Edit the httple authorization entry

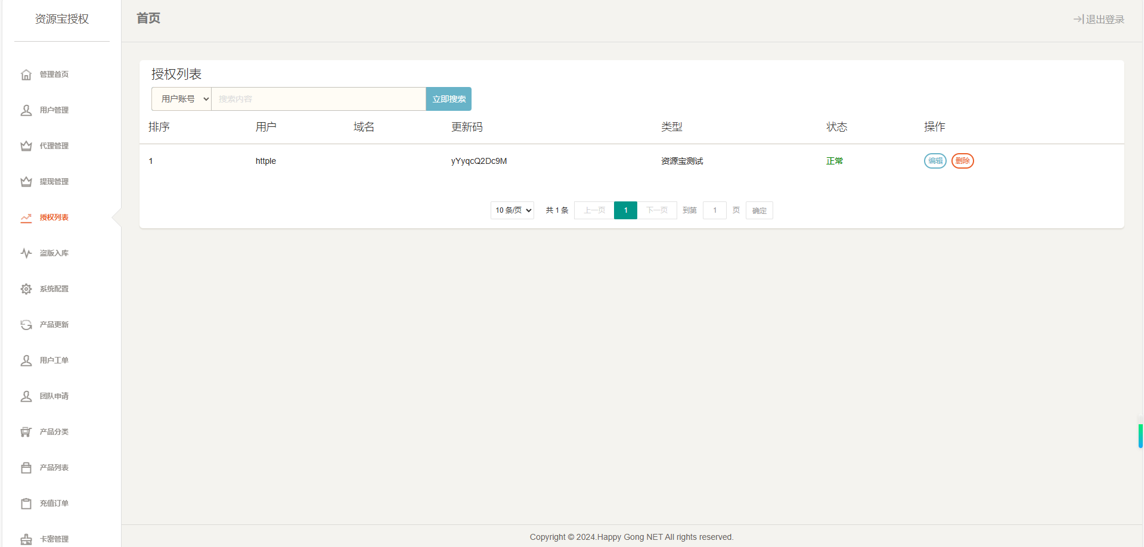[934, 161]
